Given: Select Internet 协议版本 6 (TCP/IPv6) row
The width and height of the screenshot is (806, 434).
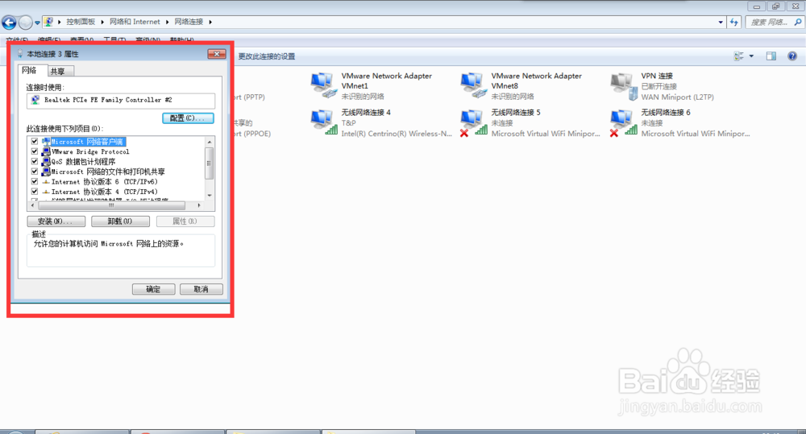Looking at the screenshot, I should pyautogui.click(x=104, y=181).
